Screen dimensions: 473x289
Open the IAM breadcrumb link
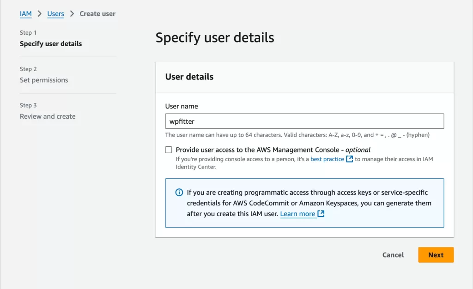click(x=26, y=14)
